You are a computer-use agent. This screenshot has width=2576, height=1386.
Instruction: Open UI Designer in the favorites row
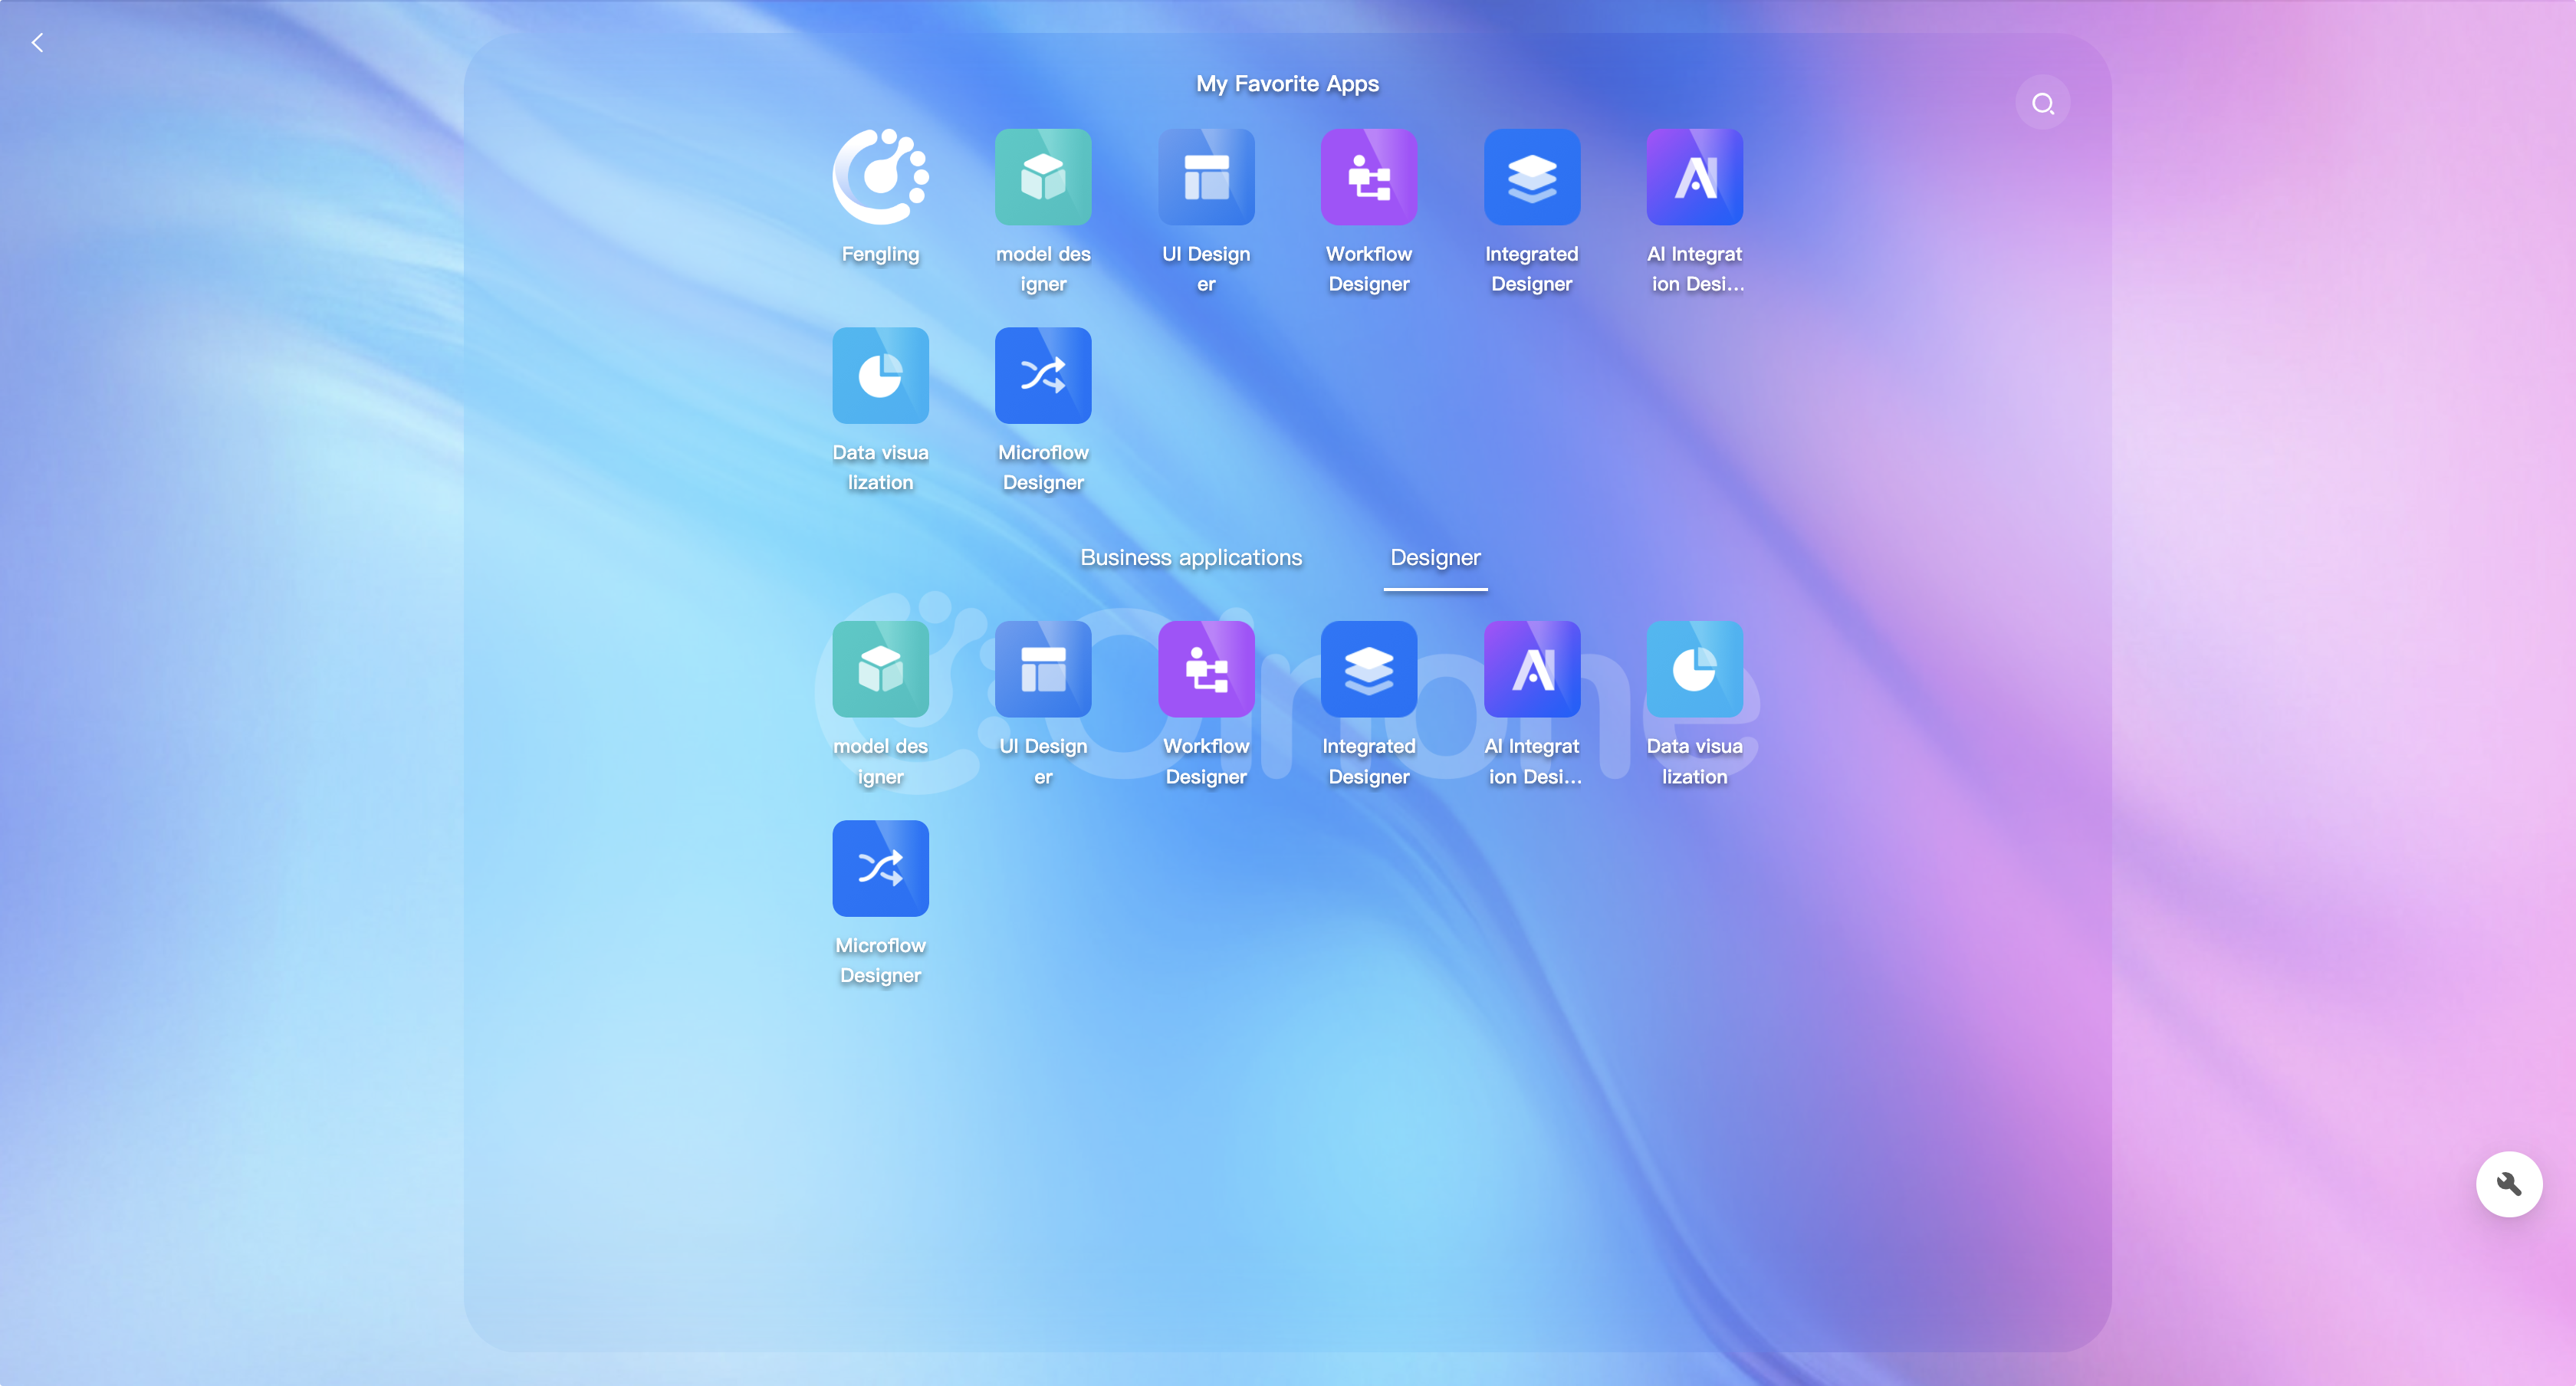pyautogui.click(x=1206, y=177)
